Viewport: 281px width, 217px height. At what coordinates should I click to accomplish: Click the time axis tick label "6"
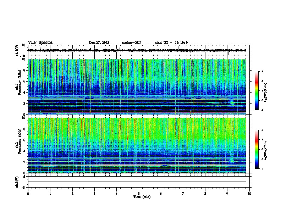161,194
